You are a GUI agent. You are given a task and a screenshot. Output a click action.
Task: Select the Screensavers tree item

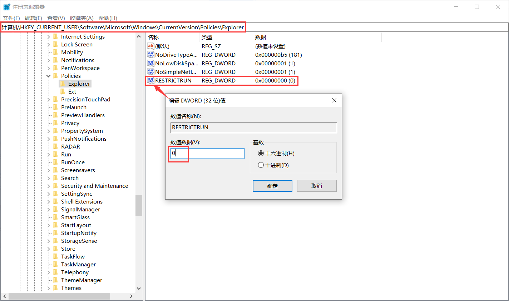click(x=78, y=170)
